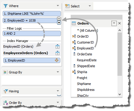Click the key icon beside OrderID
The height and width of the screenshot is (111, 134).
pyautogui.click(x=74, y=36)
